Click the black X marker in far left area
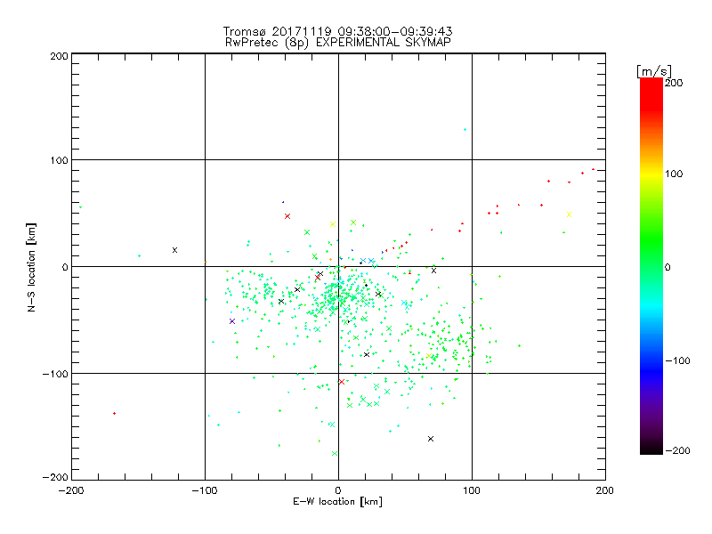The image size is (712, 534). [x=174, y=250]
